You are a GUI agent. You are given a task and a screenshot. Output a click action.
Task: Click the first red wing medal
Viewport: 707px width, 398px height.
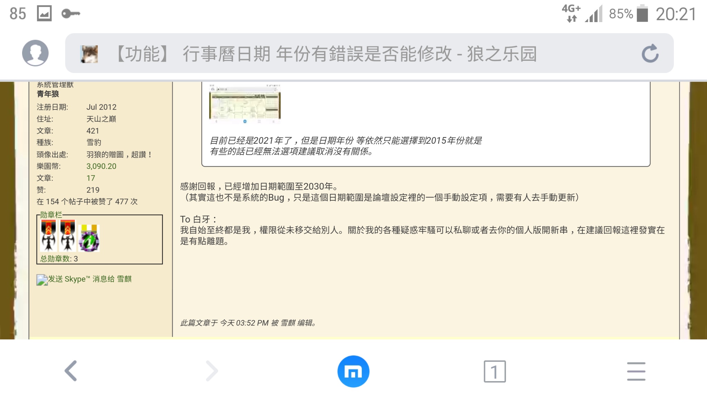coord(49,236)
